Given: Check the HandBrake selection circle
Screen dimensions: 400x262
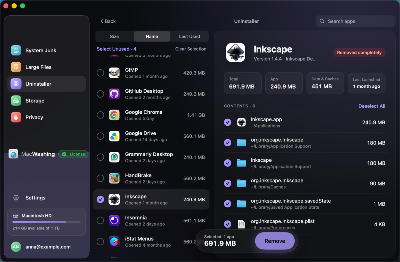Looking at the screenshot, I should (x=100, y=178).
